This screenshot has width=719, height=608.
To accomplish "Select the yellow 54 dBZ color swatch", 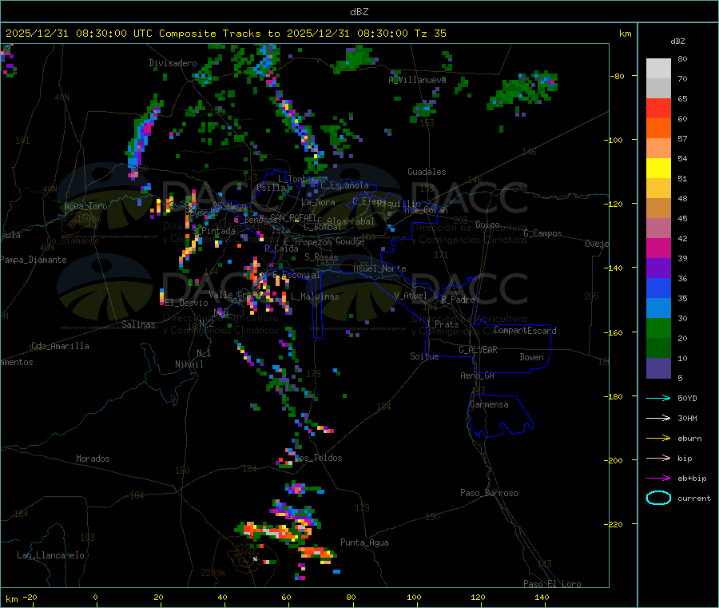I will pos(658,169).
